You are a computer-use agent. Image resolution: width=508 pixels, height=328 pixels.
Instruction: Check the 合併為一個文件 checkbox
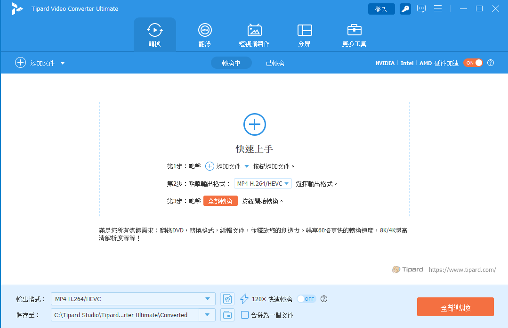[245, 315]
